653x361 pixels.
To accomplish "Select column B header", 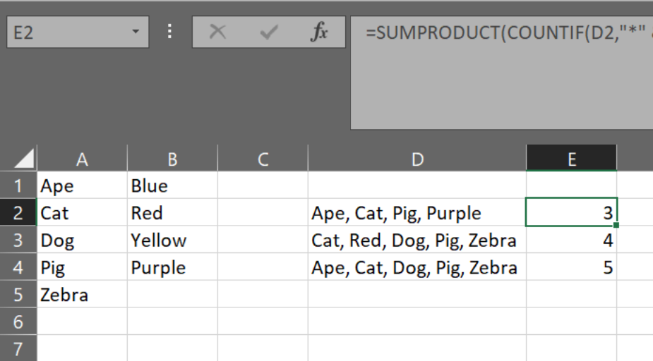I will pyautogui.click(x=172, y=159).
